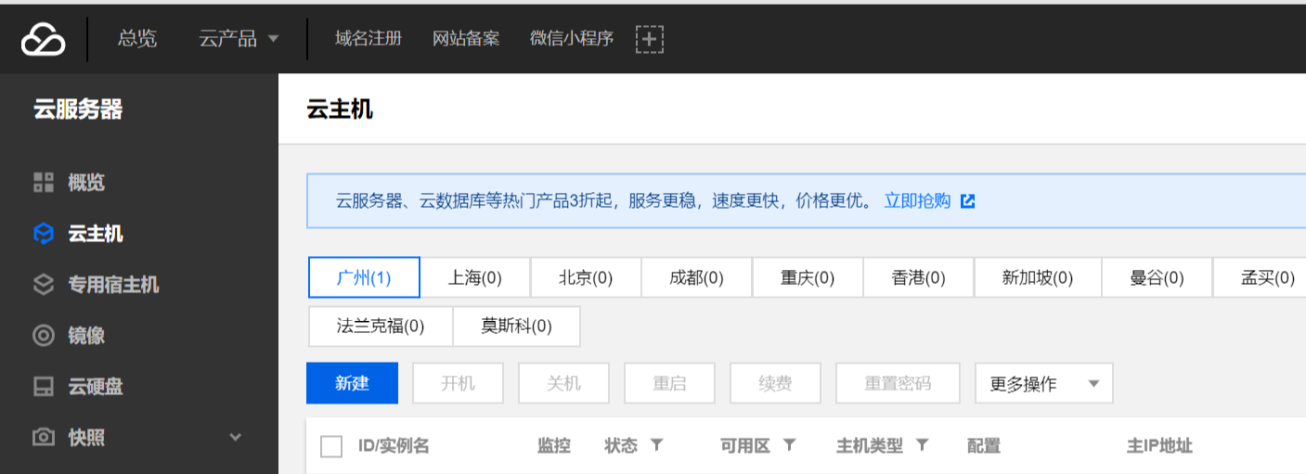The image size is (1306, 474).
Task: Click the 云硬盘 disk icon in sidebar
Action: click(x=44, y=386)
